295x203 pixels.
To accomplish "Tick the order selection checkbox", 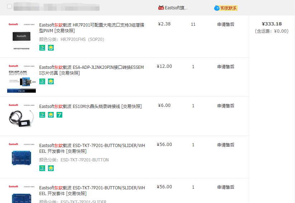I will point(9,6).
